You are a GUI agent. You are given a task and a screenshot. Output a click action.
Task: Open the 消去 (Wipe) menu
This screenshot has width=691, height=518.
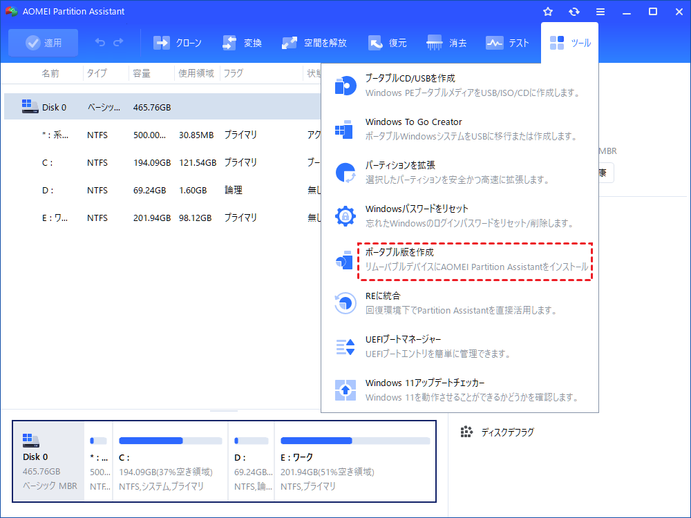tap(446, 43)
